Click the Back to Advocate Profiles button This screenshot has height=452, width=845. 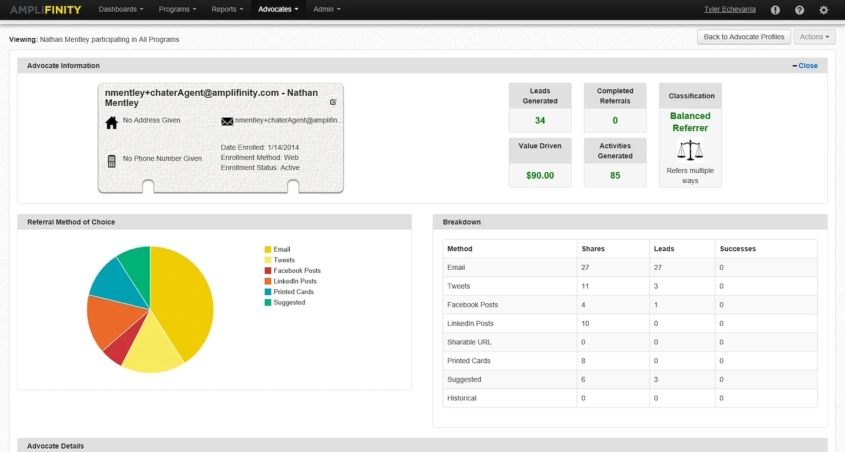pyautogui.click(x=743, y=36)
